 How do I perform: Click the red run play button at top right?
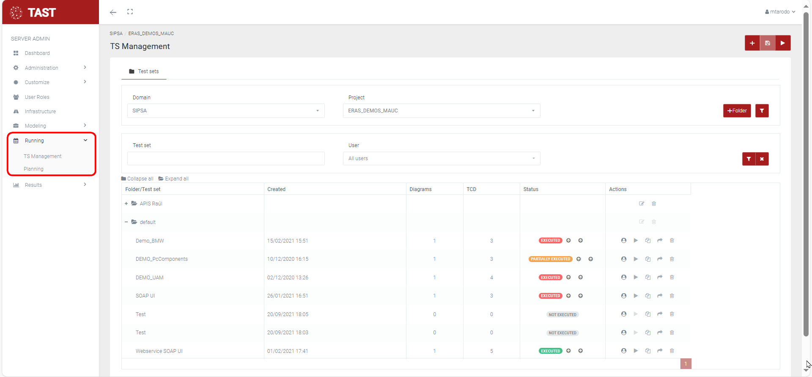[783, 43]
